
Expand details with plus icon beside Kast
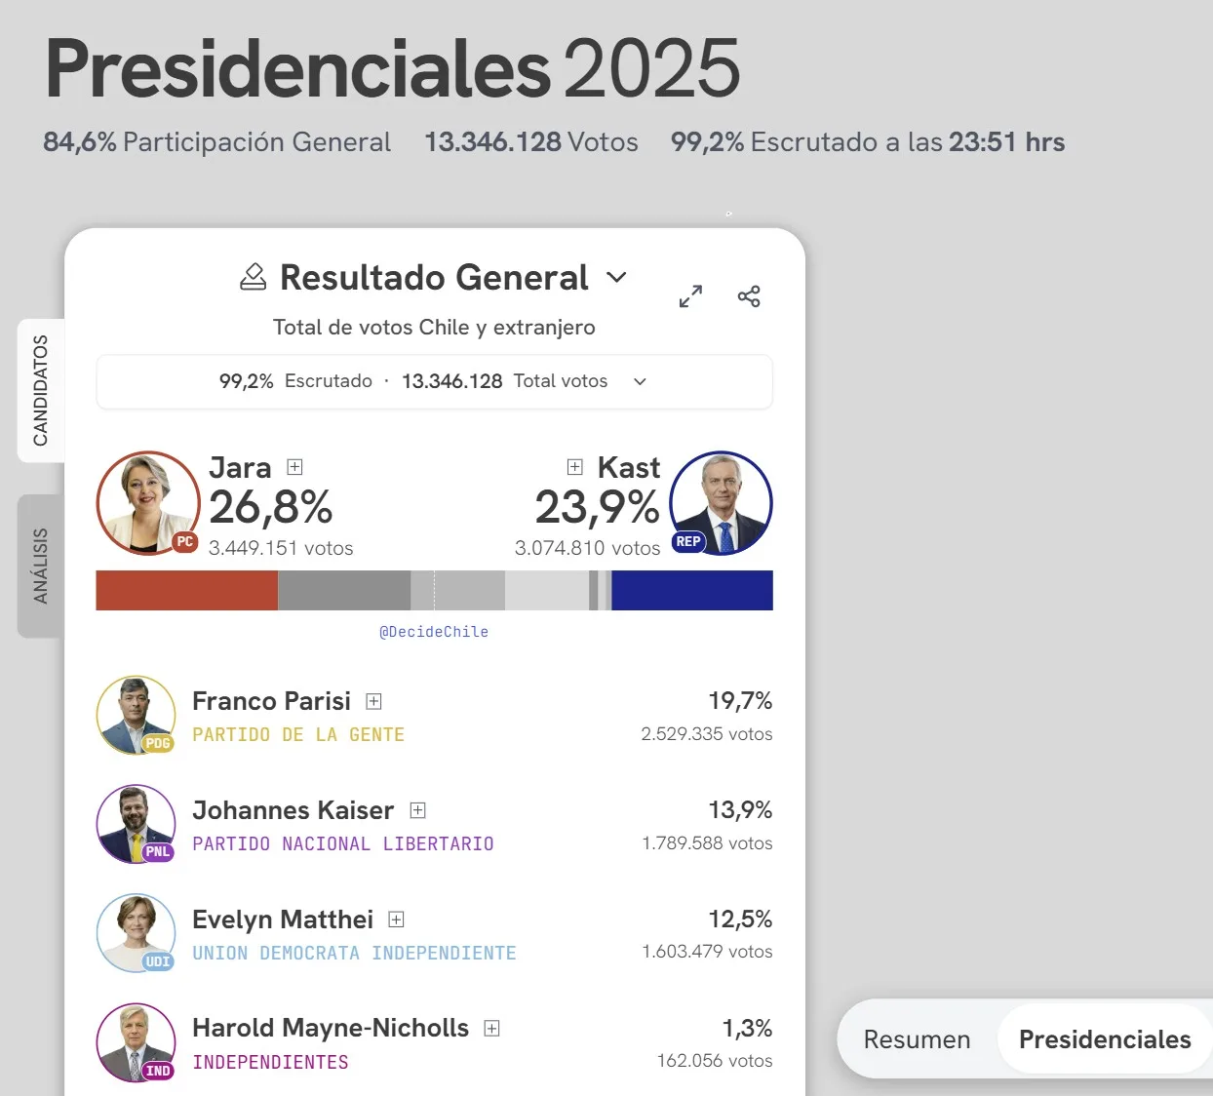click(x=575, y=467)
